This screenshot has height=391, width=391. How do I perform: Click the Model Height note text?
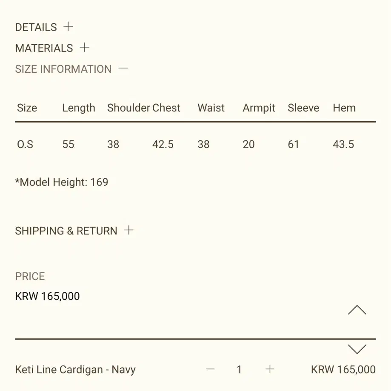point(62,182)
